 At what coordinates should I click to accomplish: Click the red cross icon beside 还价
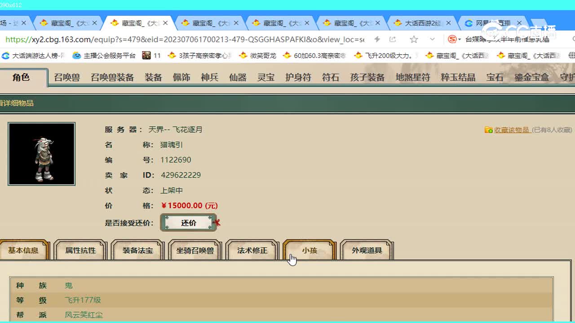217,222
